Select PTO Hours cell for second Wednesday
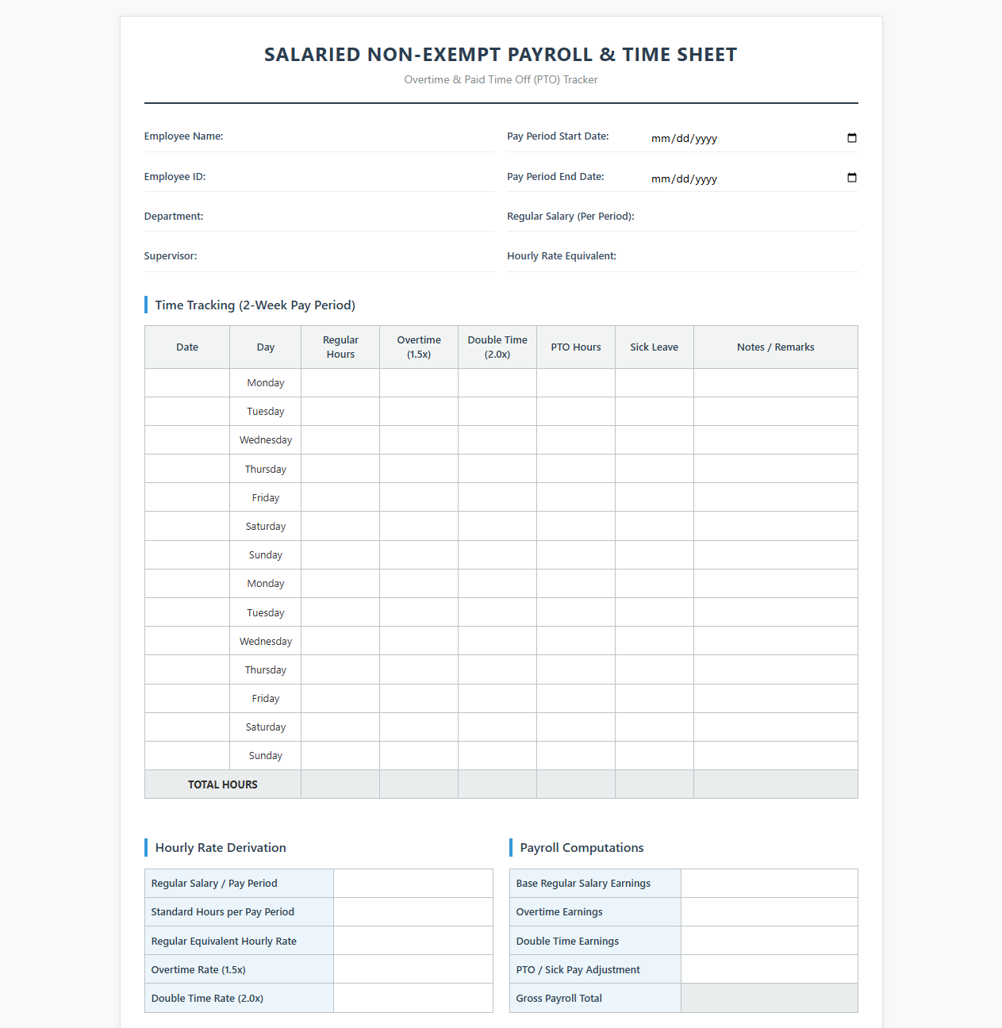 [x=576, y=641]
